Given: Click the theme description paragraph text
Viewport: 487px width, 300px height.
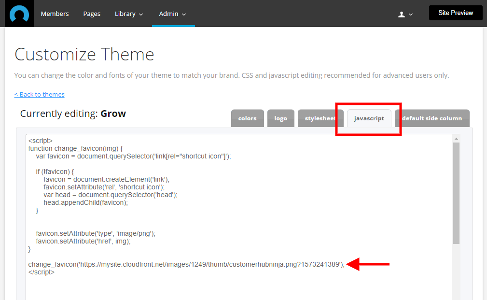Looking at the screenshot, I should point(232,75).
